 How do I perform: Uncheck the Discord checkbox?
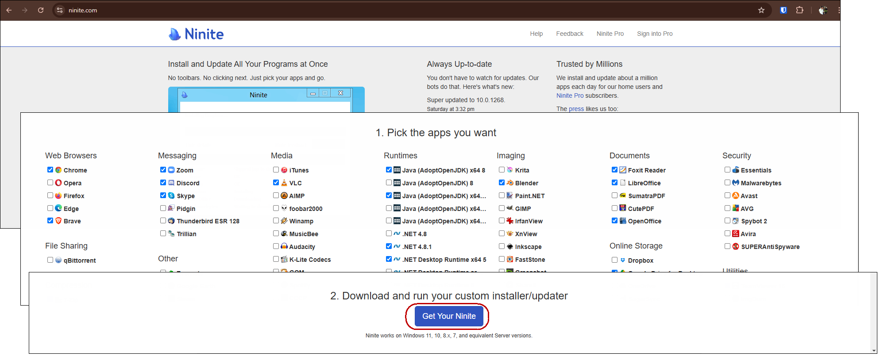[x=163, y=183]
